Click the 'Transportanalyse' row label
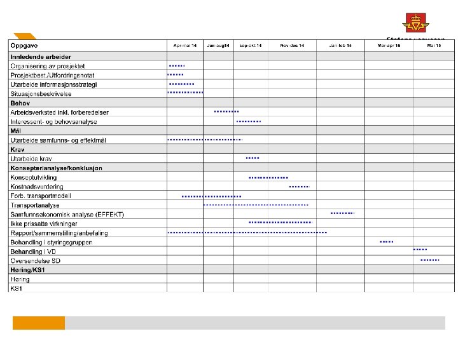This screenshot has height=343, width=458. (x=35, y=205)
